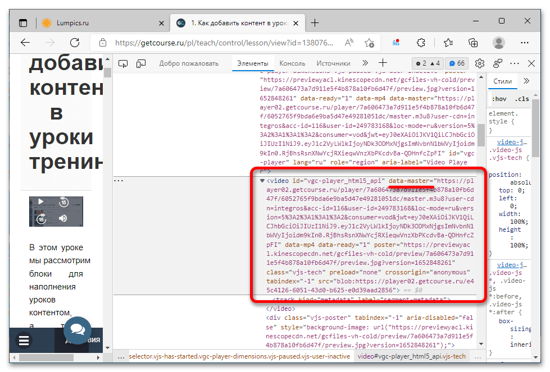Open the colorful extension icon in toolbar

point(396,43)
